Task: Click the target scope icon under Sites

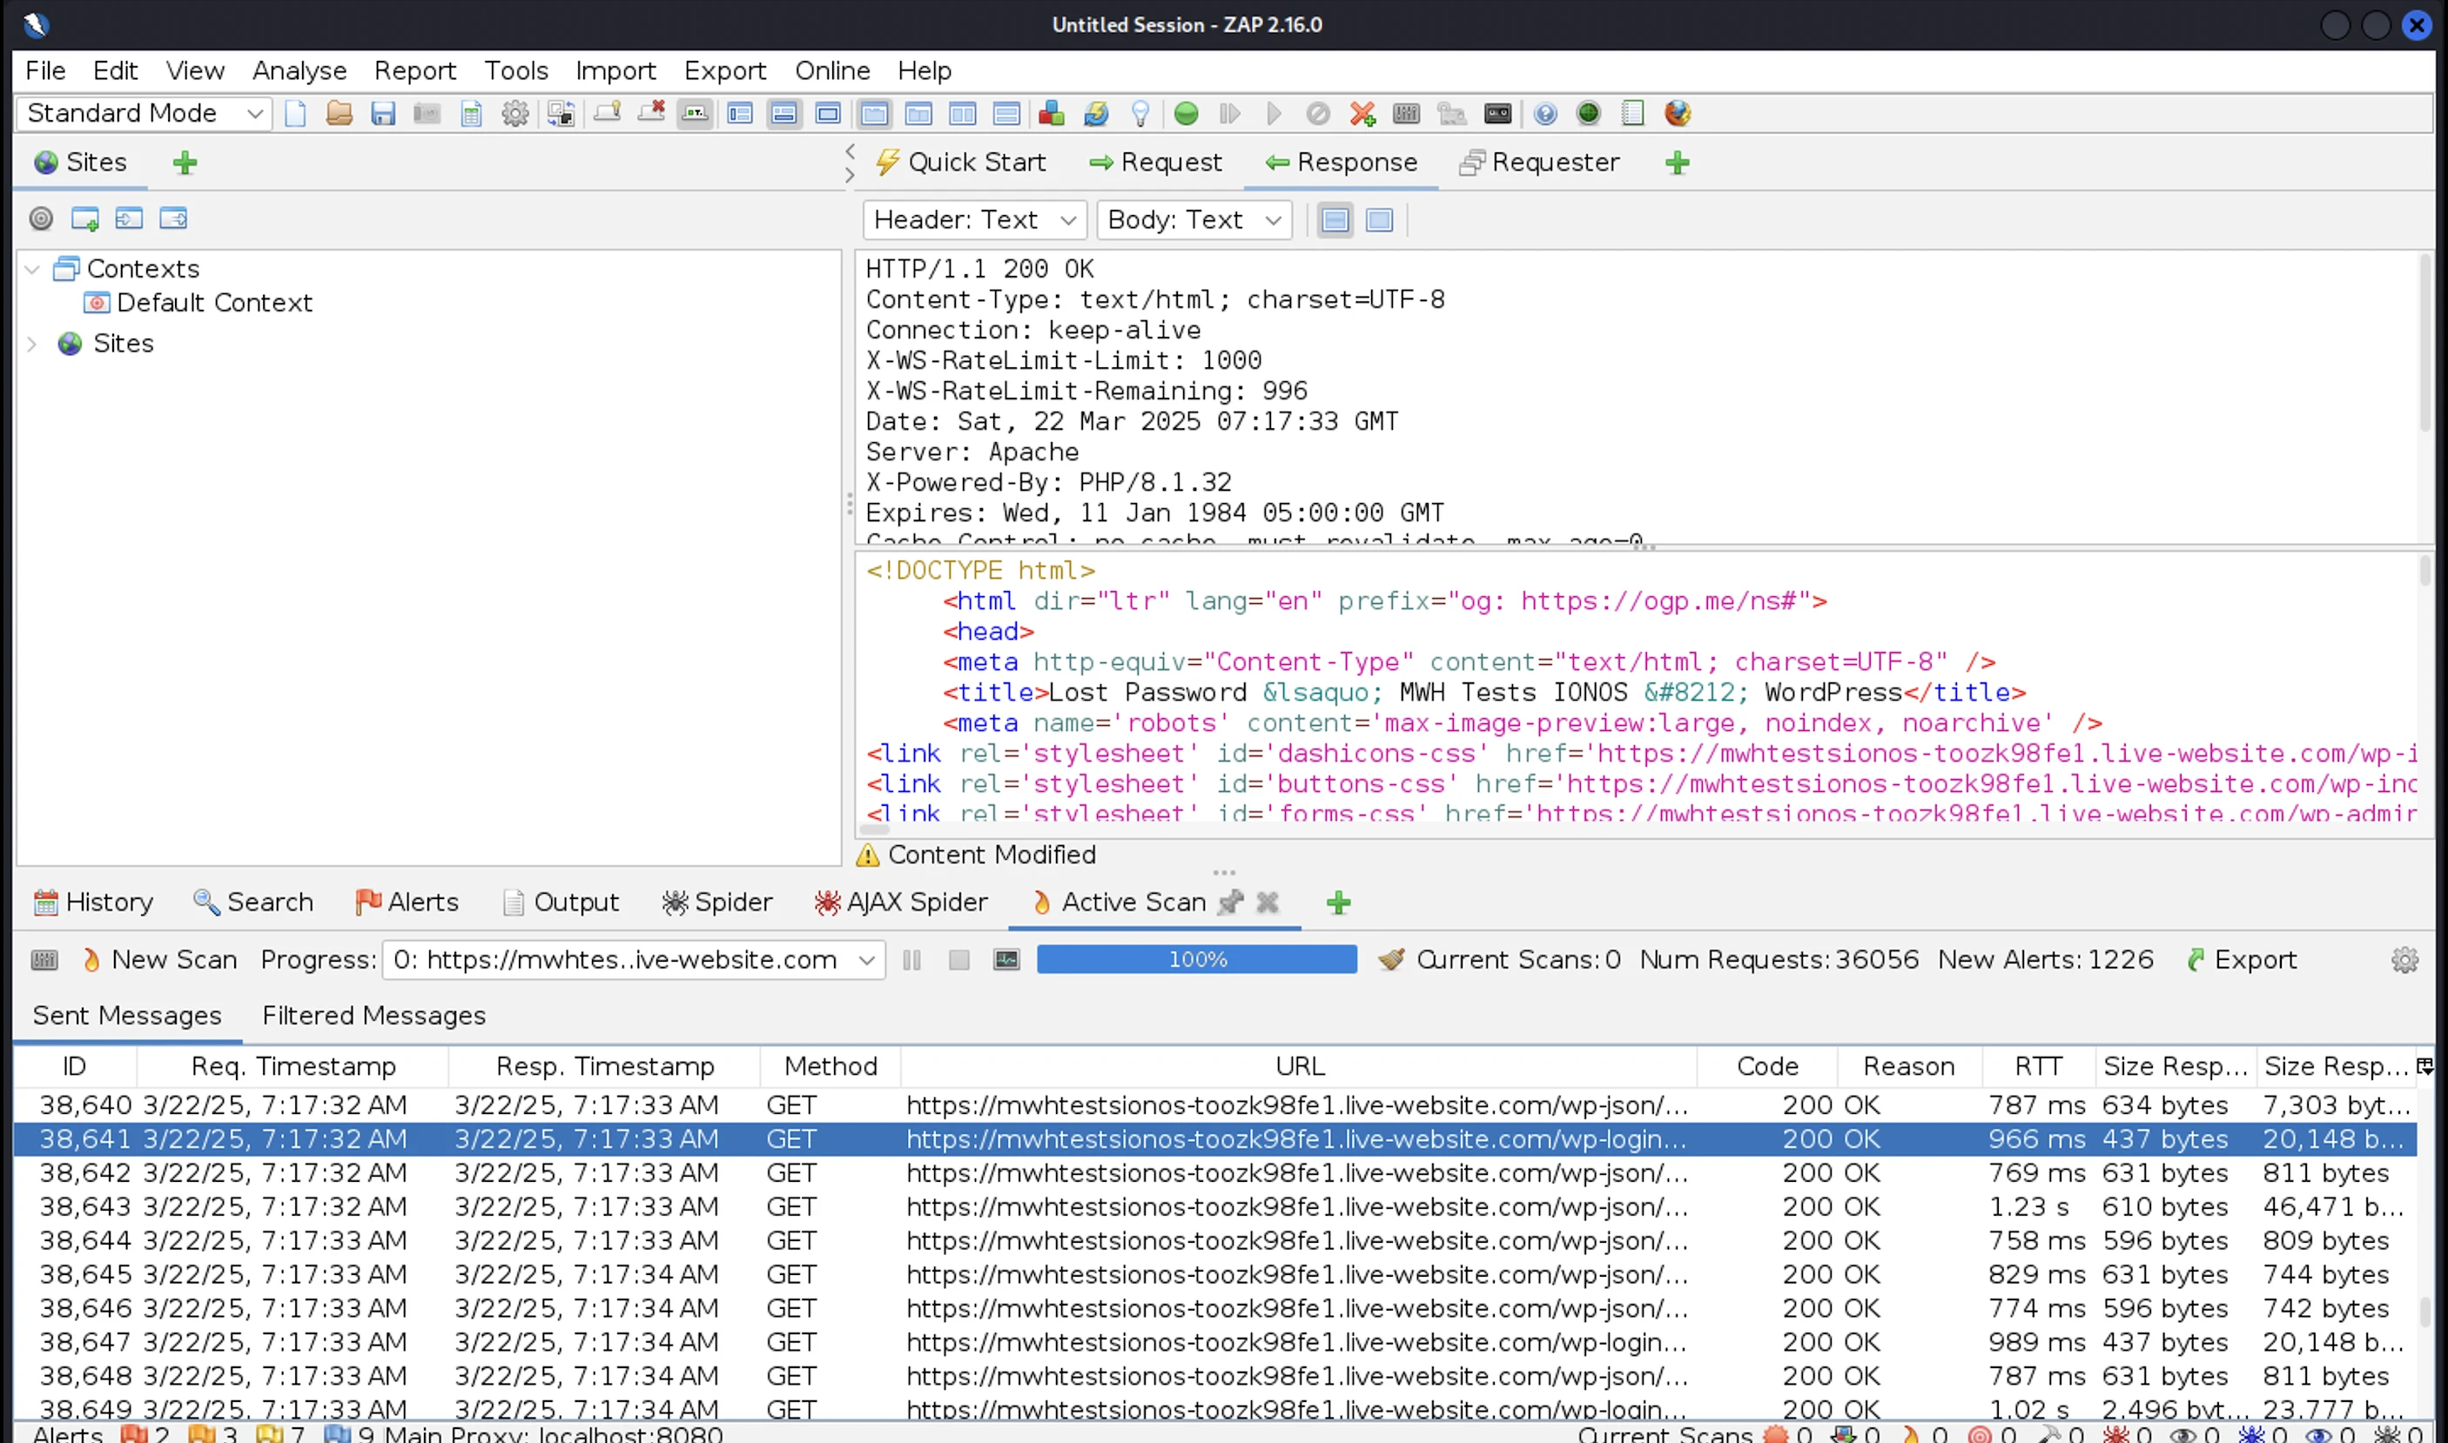Action: click(41, 218)
